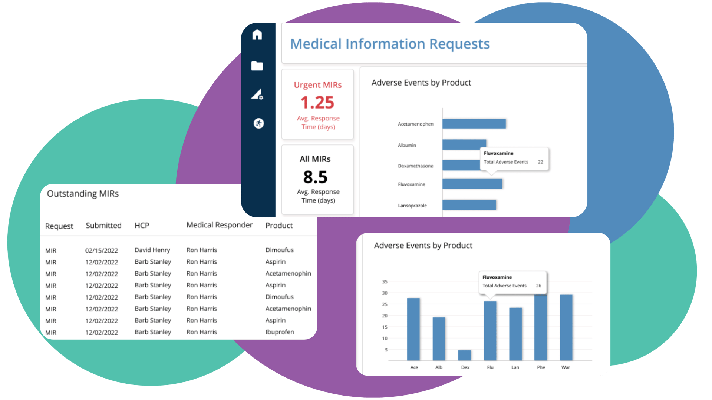Screen dimensions: 712x400
Task: Click the Albumin horizontal bar
Action: tap(464, 144)
